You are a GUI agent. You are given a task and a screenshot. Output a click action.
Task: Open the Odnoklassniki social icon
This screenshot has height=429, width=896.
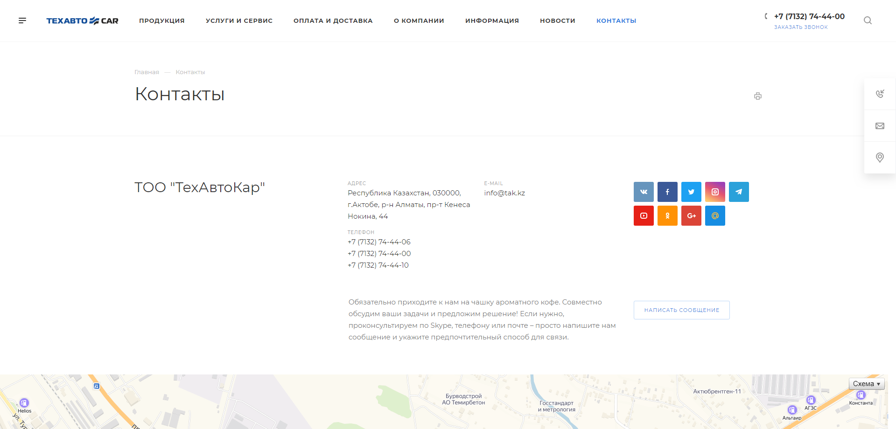[667, 215]
